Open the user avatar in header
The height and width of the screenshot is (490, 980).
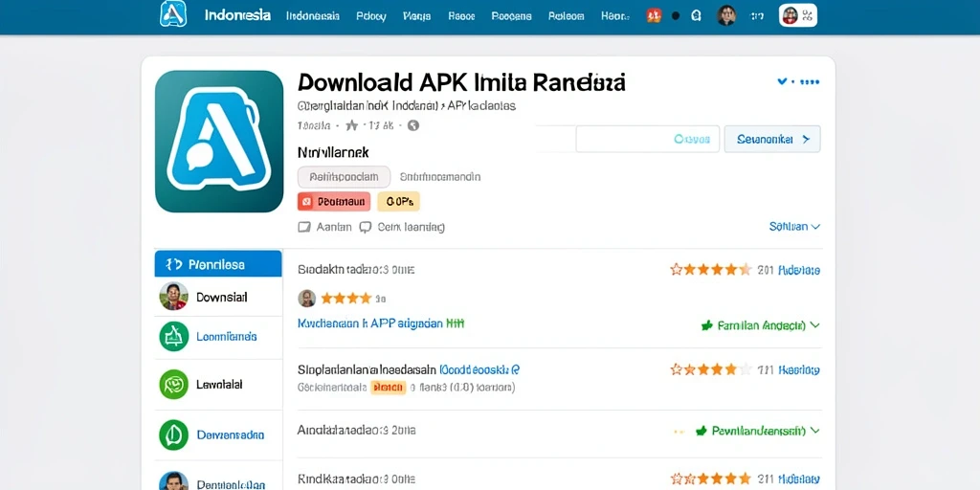[x=726, y=15]
